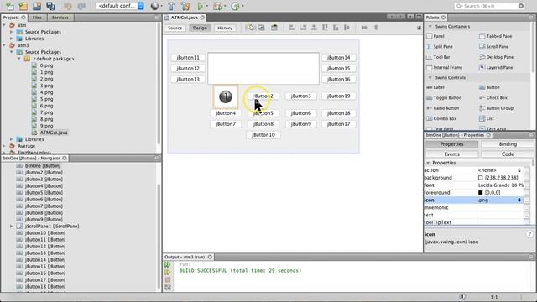
Task: Click jButton14 on the design canvas
Action: coord(338,58)
